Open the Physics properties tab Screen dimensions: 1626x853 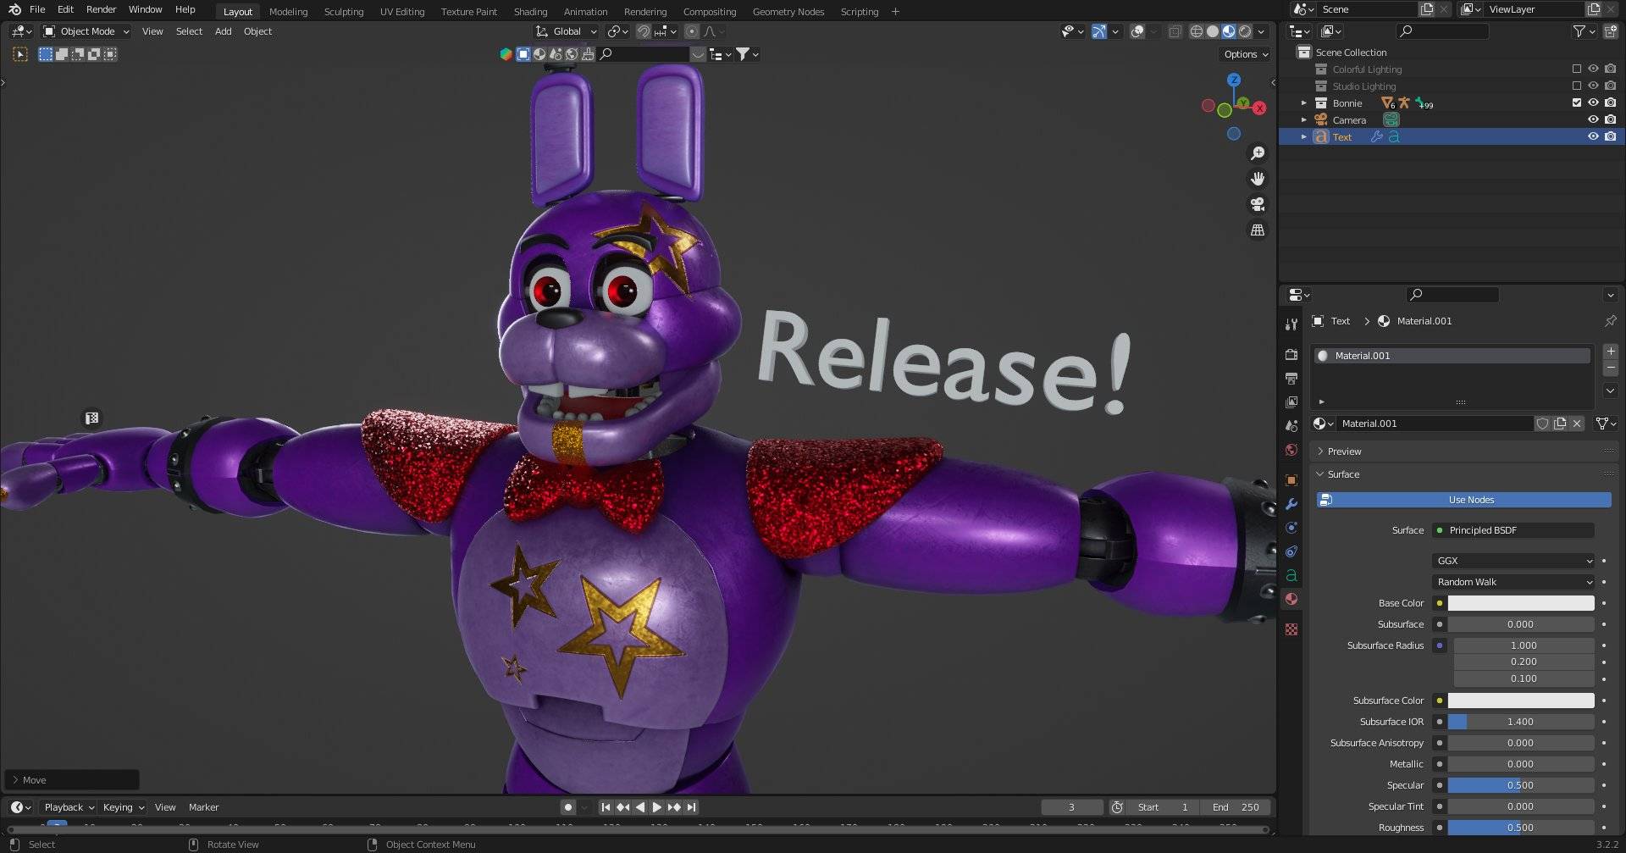point(1291,528)
